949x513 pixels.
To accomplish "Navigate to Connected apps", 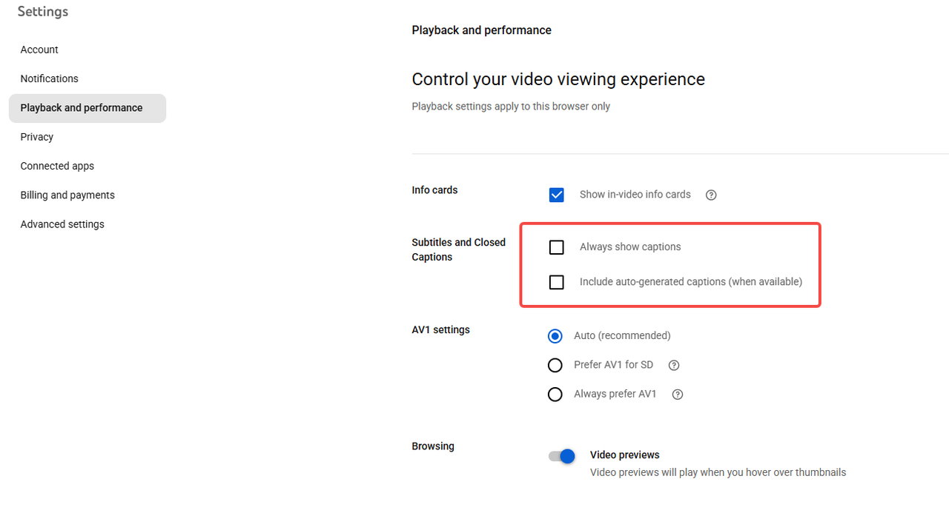I will pyautogui.click(x=57, y=166).
